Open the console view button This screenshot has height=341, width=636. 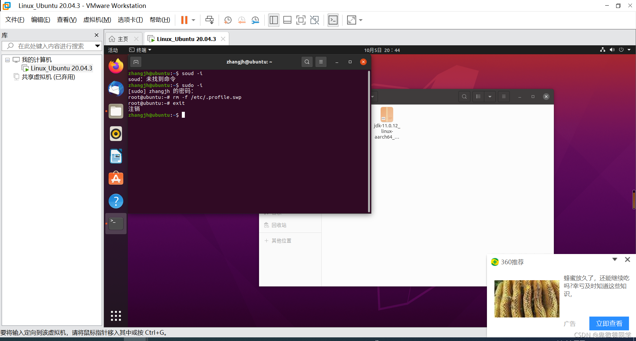[x=333, y=20]
